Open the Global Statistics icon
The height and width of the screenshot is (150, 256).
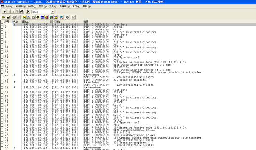[51, 17]
